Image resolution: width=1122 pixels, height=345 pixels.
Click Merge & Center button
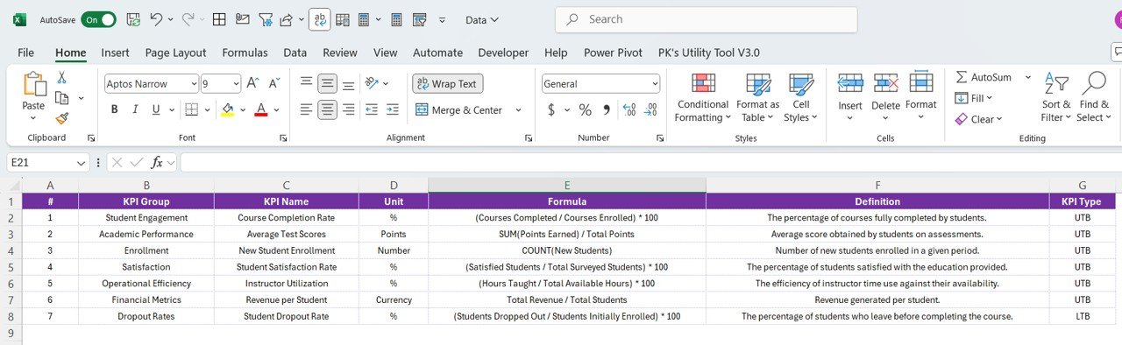(458, 109)
